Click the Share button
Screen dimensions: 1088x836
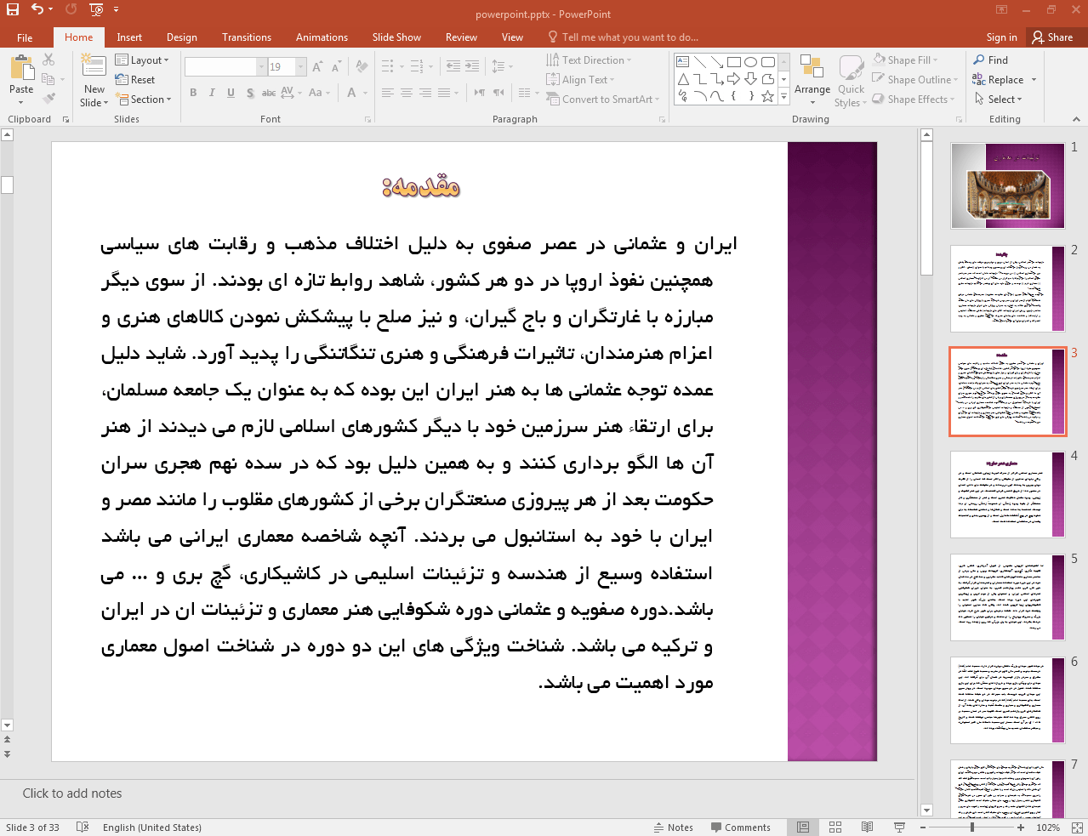[1052, 37]
